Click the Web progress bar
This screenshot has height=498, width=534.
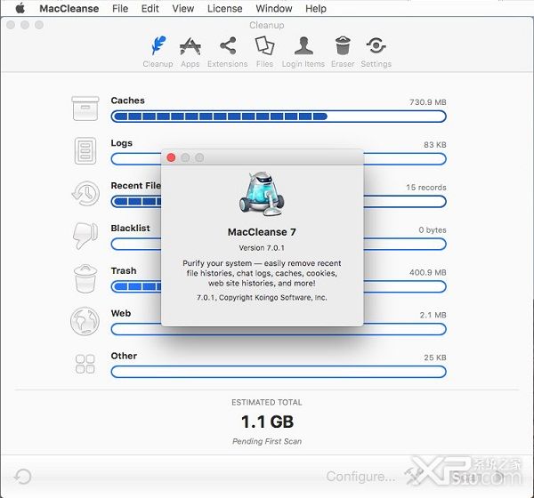pyautogui.click(x=279, y=329)
